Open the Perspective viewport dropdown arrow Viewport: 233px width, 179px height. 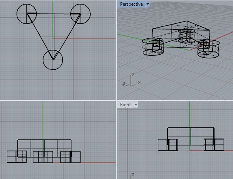(x=148, y=4)
